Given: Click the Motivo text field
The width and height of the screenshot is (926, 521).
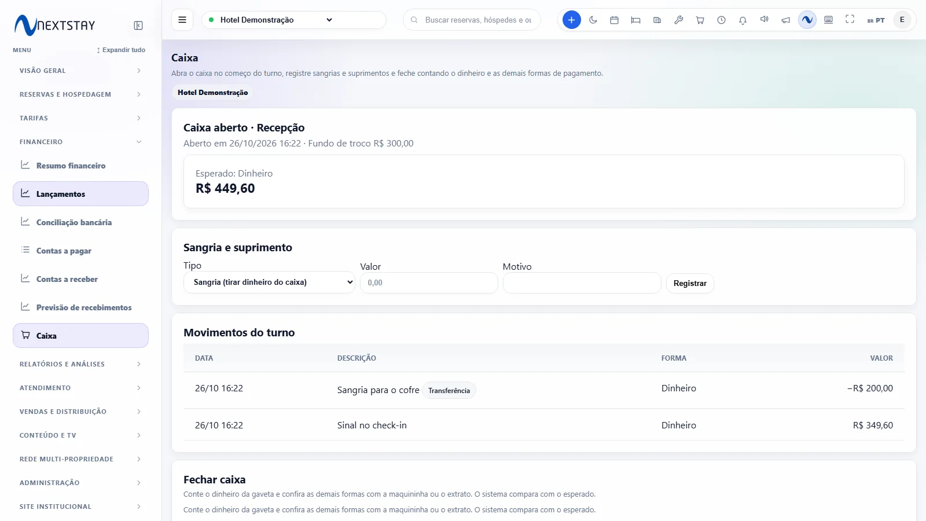Looking at the screenshot, I should 582,283.
